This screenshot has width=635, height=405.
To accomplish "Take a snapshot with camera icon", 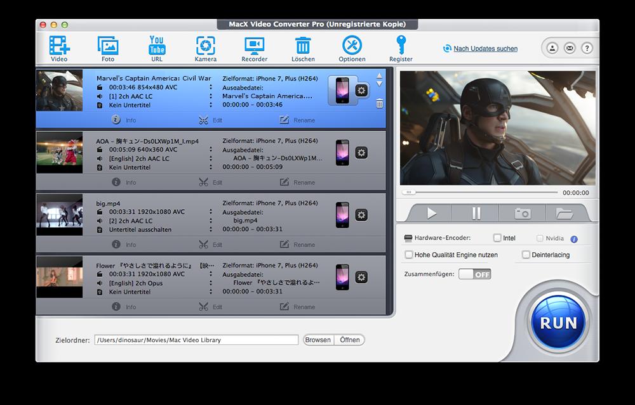I will coord(523,213).
